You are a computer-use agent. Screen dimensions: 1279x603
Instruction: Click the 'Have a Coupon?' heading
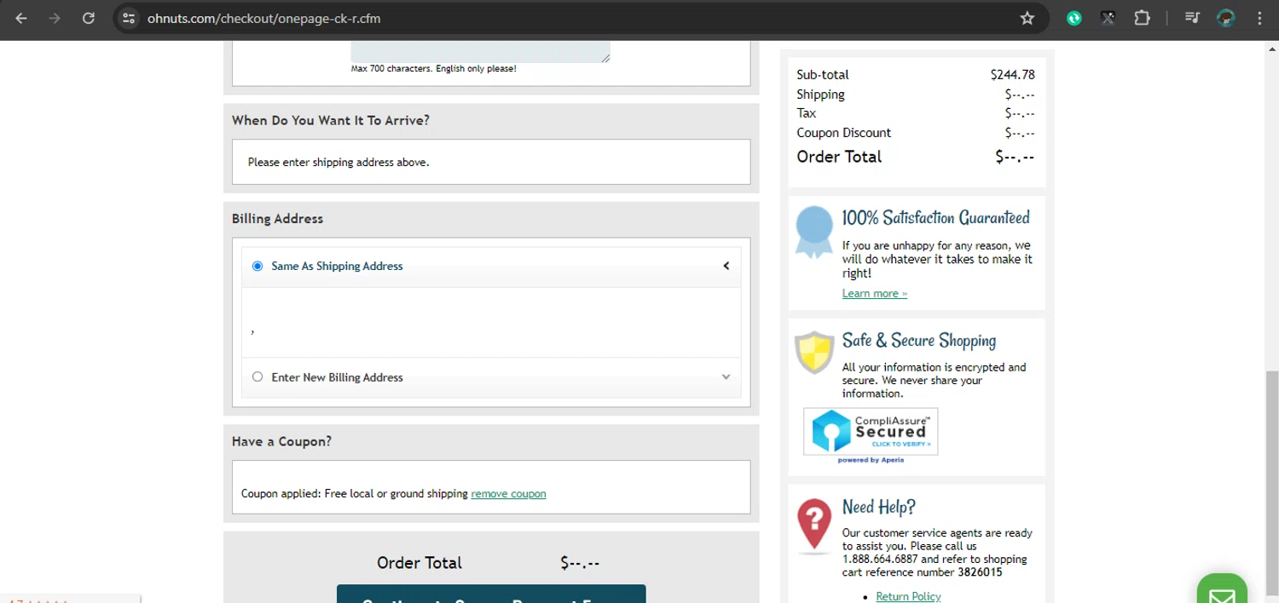click(281, 441)
